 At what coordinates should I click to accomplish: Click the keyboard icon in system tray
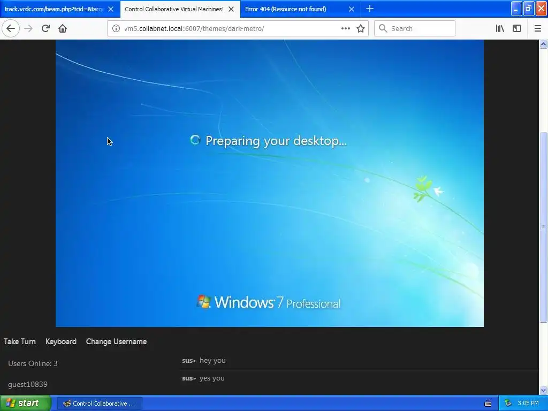tap(488, 404)
